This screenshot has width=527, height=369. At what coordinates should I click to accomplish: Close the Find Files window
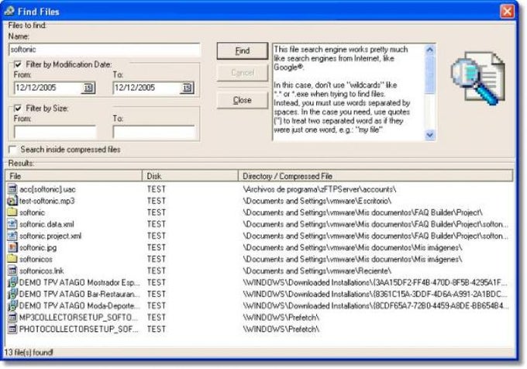pyautogui.click(x=507, y=12)
